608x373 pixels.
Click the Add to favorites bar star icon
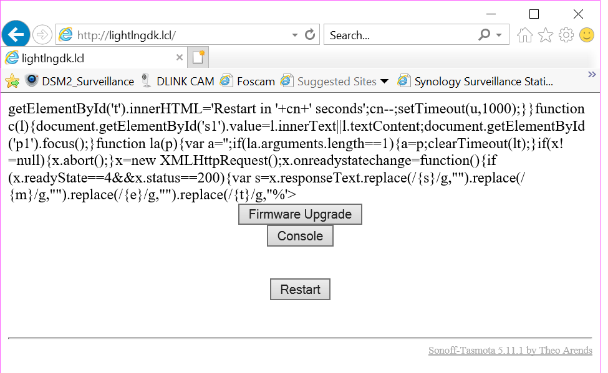pos(12,81)
